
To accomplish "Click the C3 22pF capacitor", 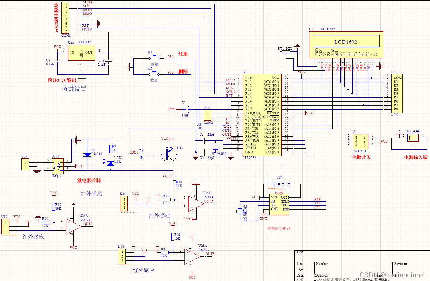I will click(x=204, y=141).
